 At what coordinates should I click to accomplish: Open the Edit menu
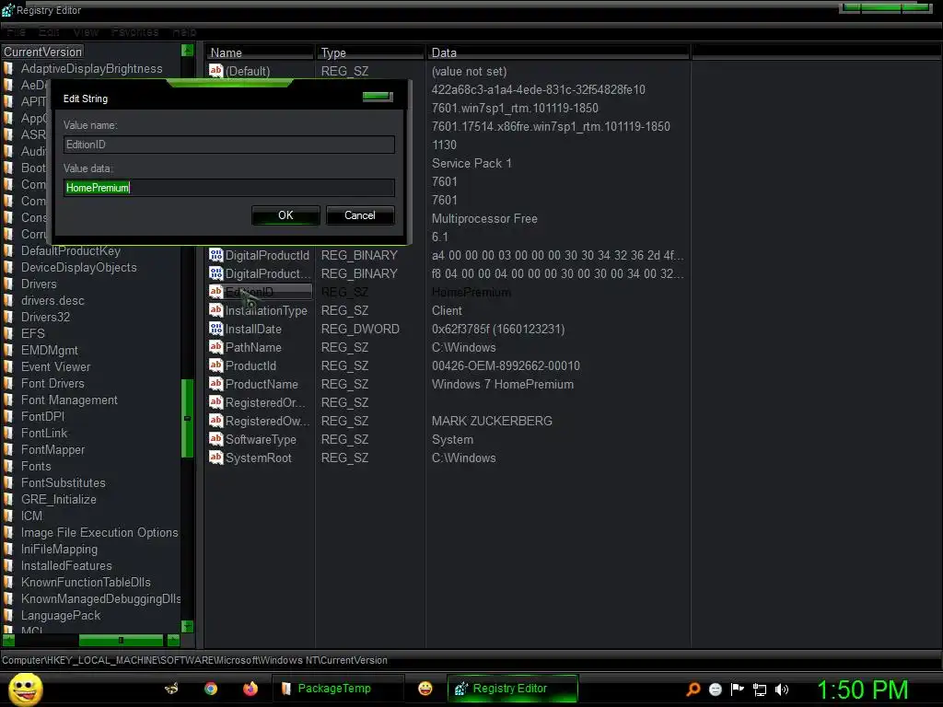[50, 32]
